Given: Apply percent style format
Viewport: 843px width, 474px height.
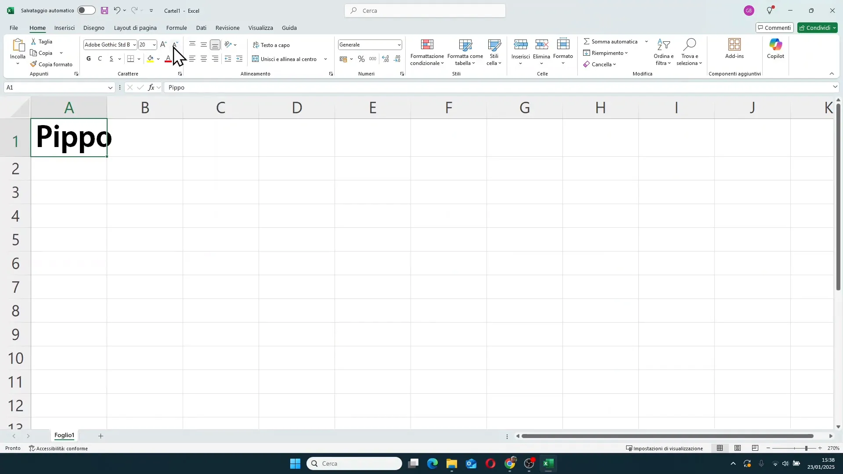Looking at the screenshot, I should 361,59.
